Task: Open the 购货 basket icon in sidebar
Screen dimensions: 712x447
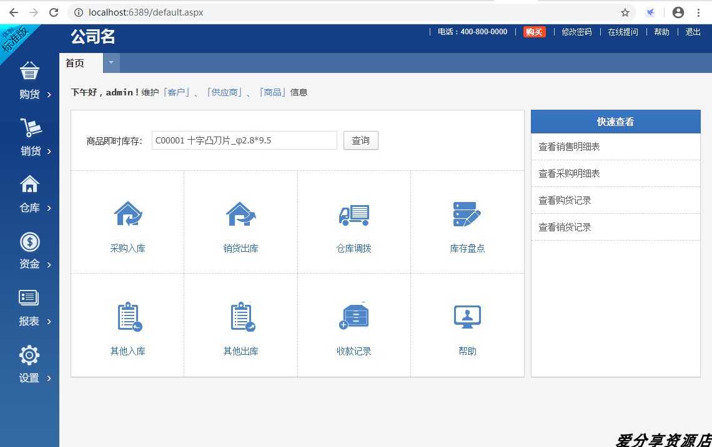Action: (29, 70)
